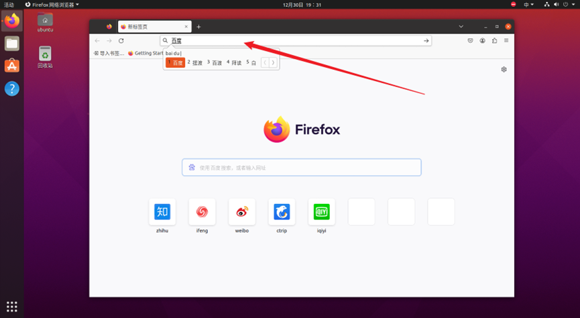Reload the current page
Viewport: 580px width, 318px height.
[x=121, y=41]
